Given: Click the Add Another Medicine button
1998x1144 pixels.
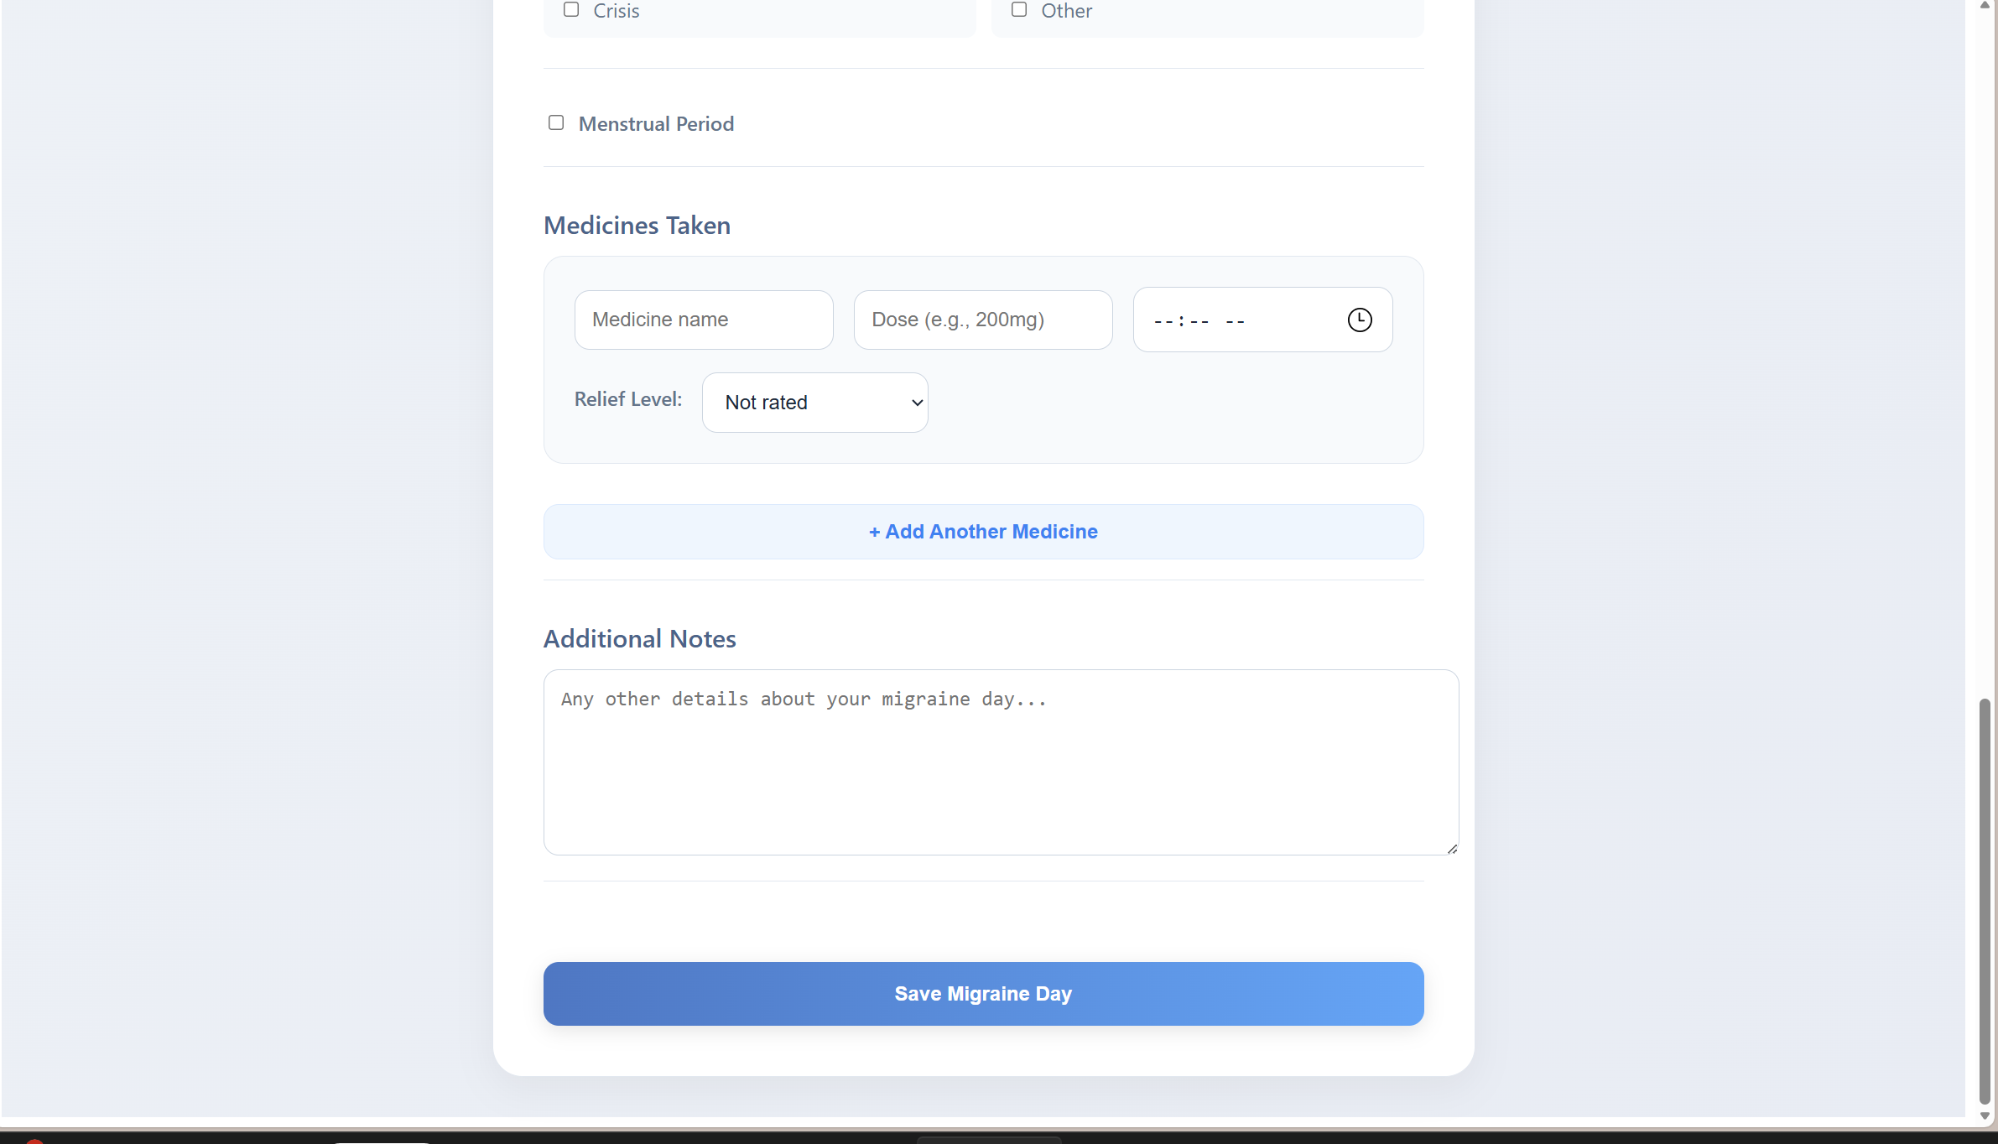Looking at the screenshot, I should click(x=983, y=532).
